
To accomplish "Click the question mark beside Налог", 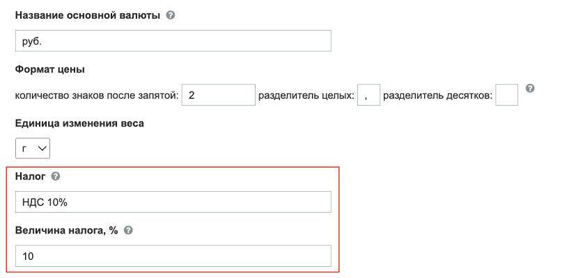I will point(56,177).
